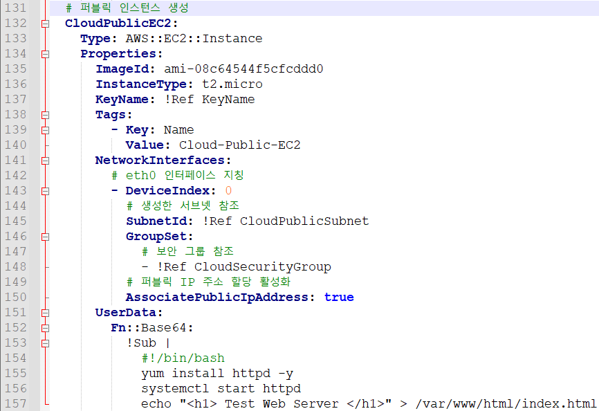
Task: Click the '# 생성한 서브넷 참조' comment
Action: pyautogui.click(x=183, y=206)
